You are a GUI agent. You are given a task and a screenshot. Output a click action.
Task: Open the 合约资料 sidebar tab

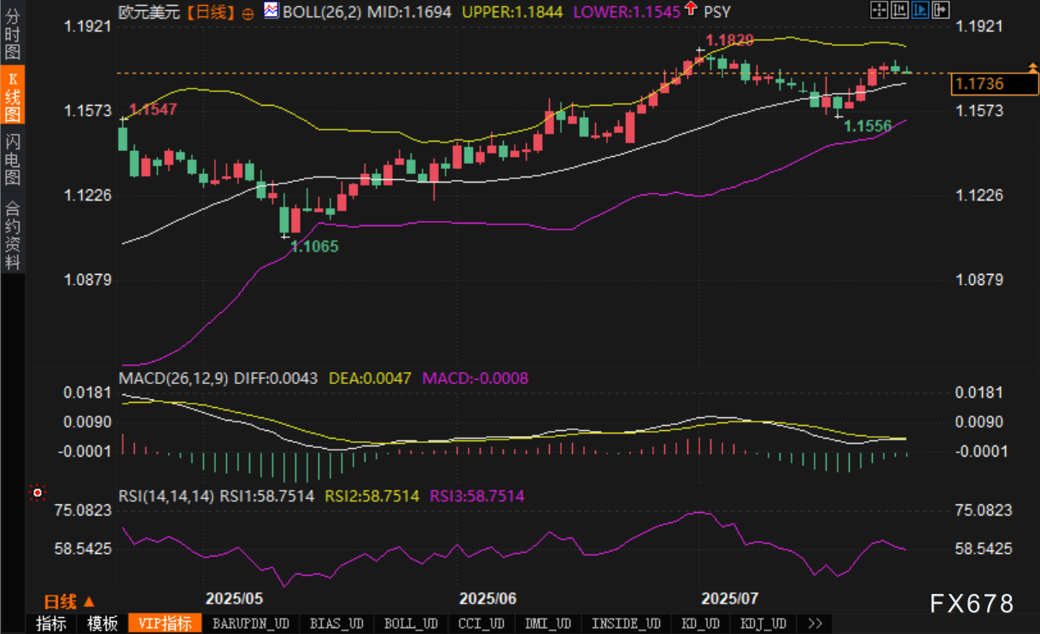click(12, 235)
